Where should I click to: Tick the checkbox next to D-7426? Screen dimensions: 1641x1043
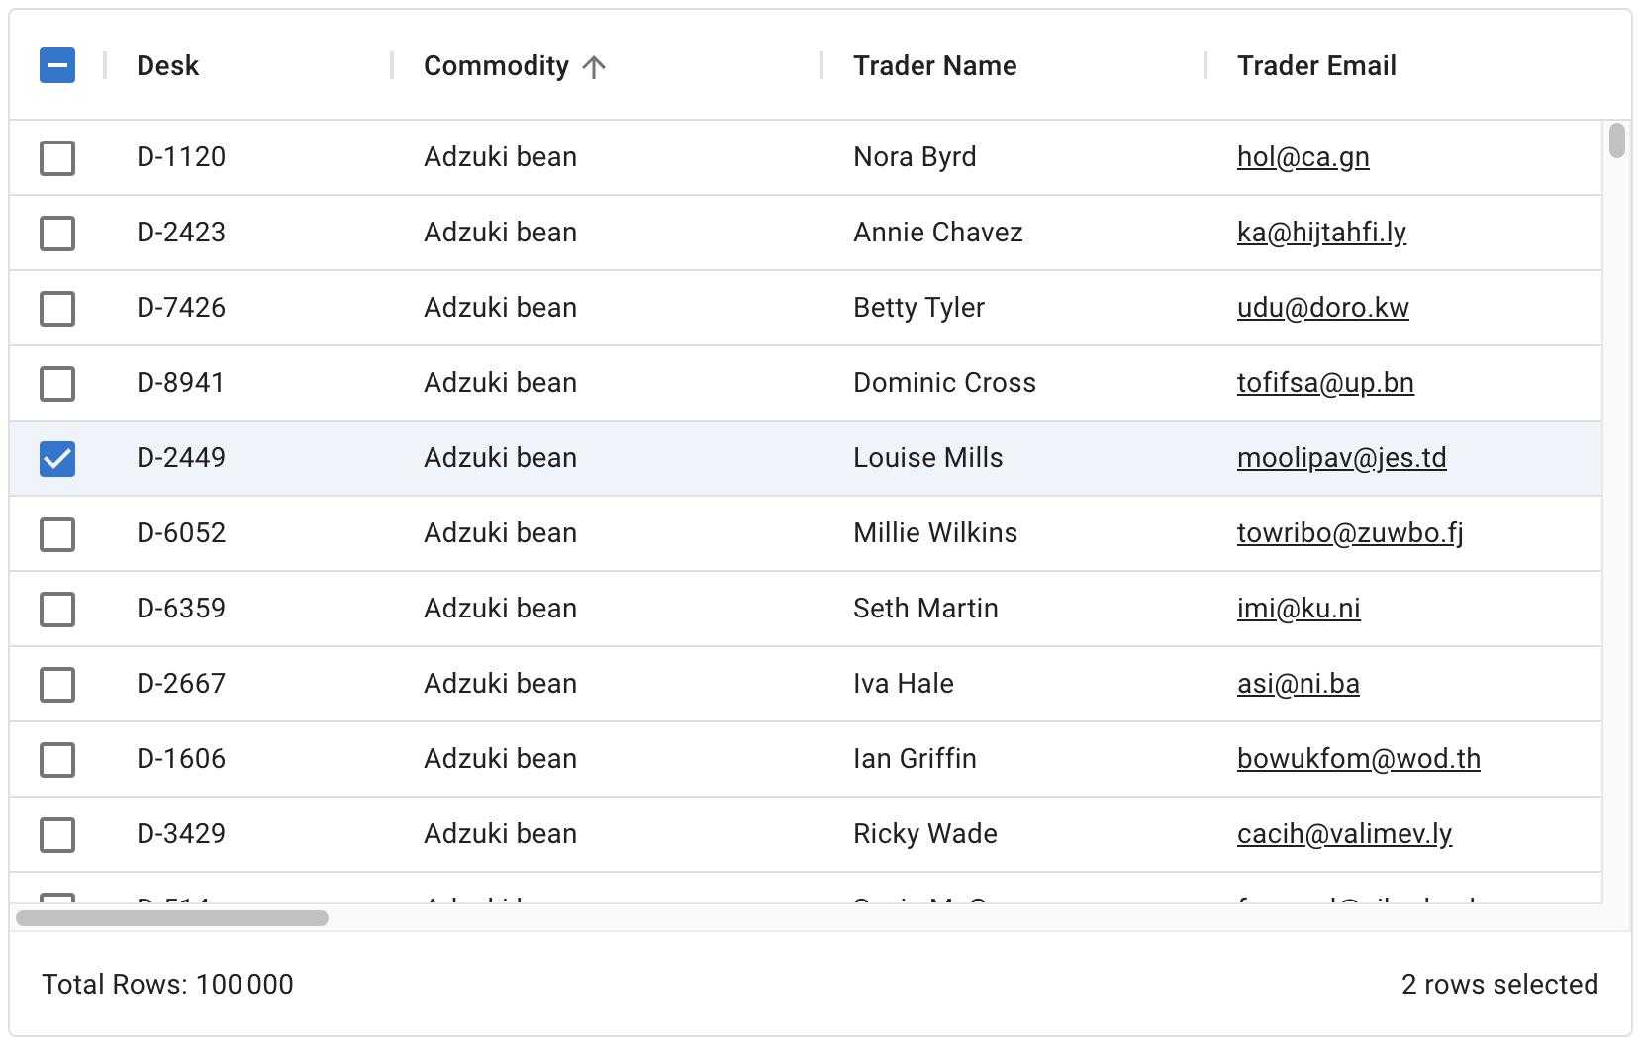pyautogui.click(x=57, y=308)
